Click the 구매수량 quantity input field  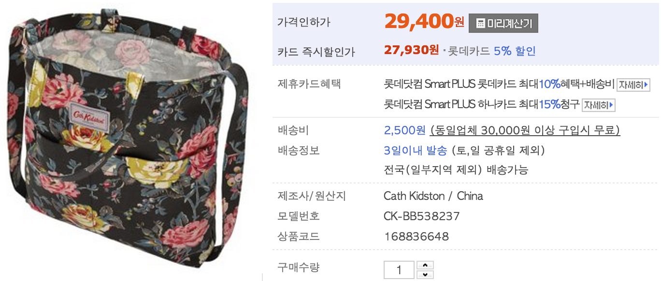point(399,270)
